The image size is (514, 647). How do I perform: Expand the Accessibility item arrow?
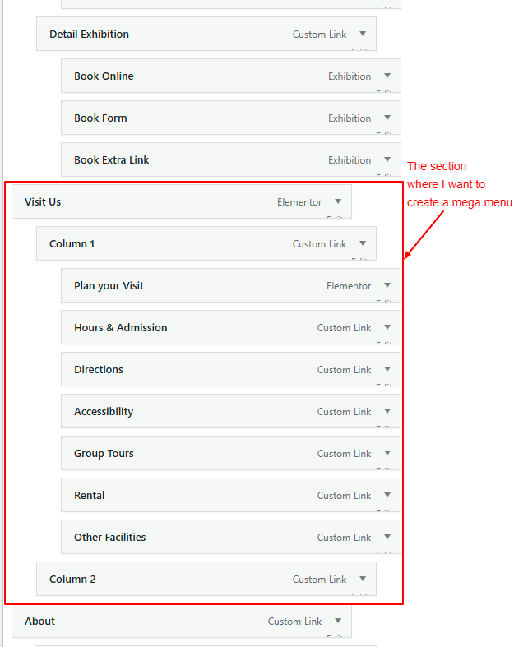[x=387, y=411]
